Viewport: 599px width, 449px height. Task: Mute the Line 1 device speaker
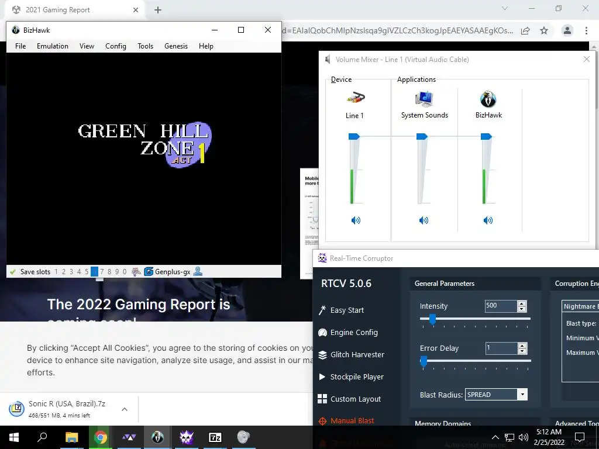356,220
